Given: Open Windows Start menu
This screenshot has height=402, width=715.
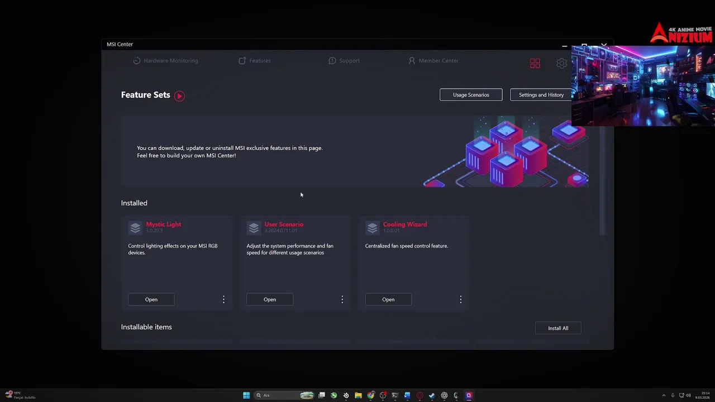Looking at the screenshot, I should (246, 395).
